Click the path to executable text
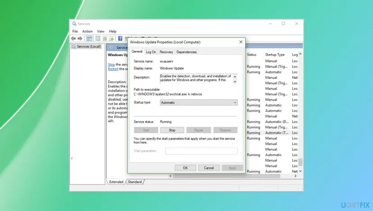 pos(168,94)
